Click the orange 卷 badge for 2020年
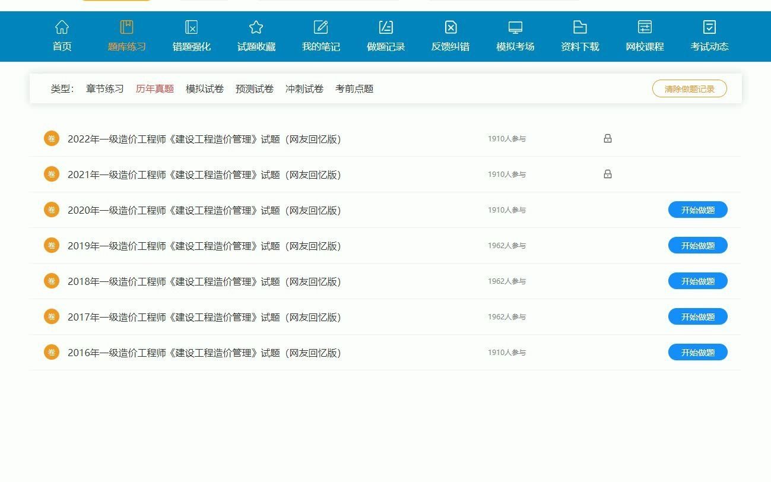771x482 pixels. coord(52,210)
